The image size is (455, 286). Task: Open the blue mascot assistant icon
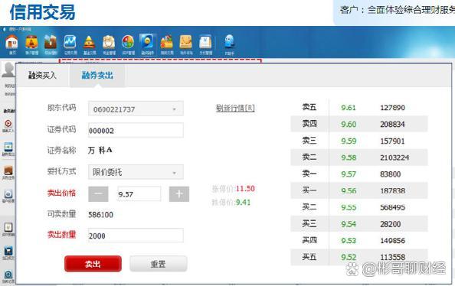click(229, 42)
